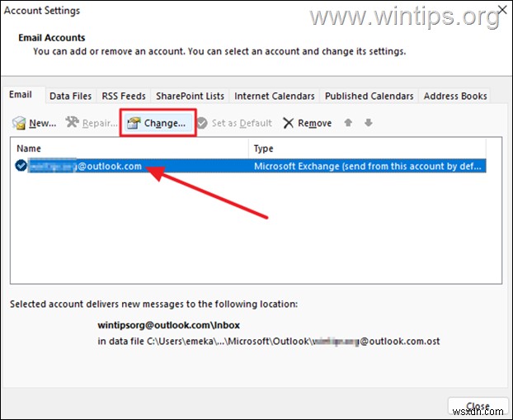Select the @outlook.com account row
This screenshot has width=513, height=420.
250,166
